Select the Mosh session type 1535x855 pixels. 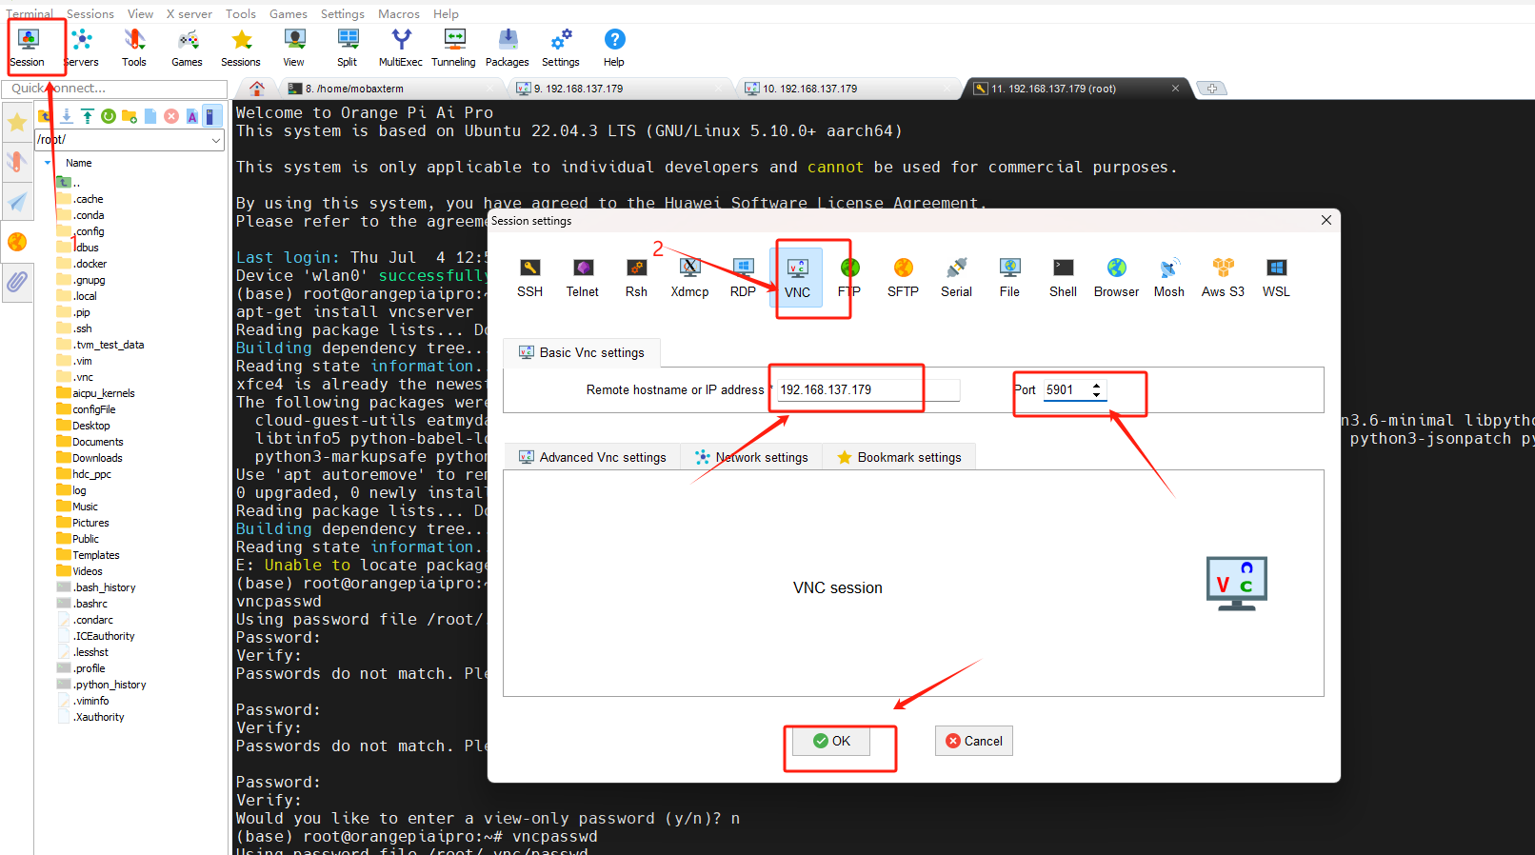[1169, 277]
